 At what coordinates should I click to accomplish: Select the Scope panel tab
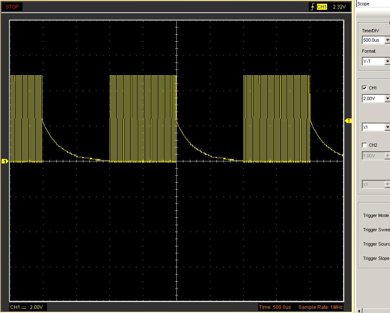(x=363, y=4)
